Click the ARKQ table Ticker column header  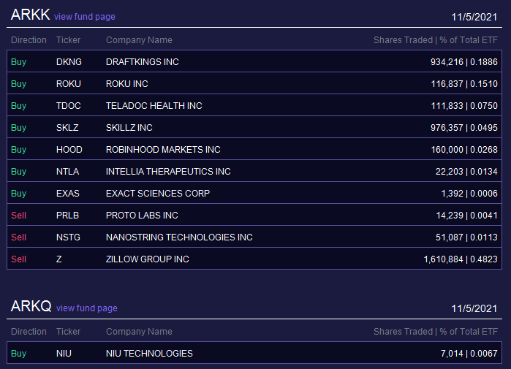[68, 332]
